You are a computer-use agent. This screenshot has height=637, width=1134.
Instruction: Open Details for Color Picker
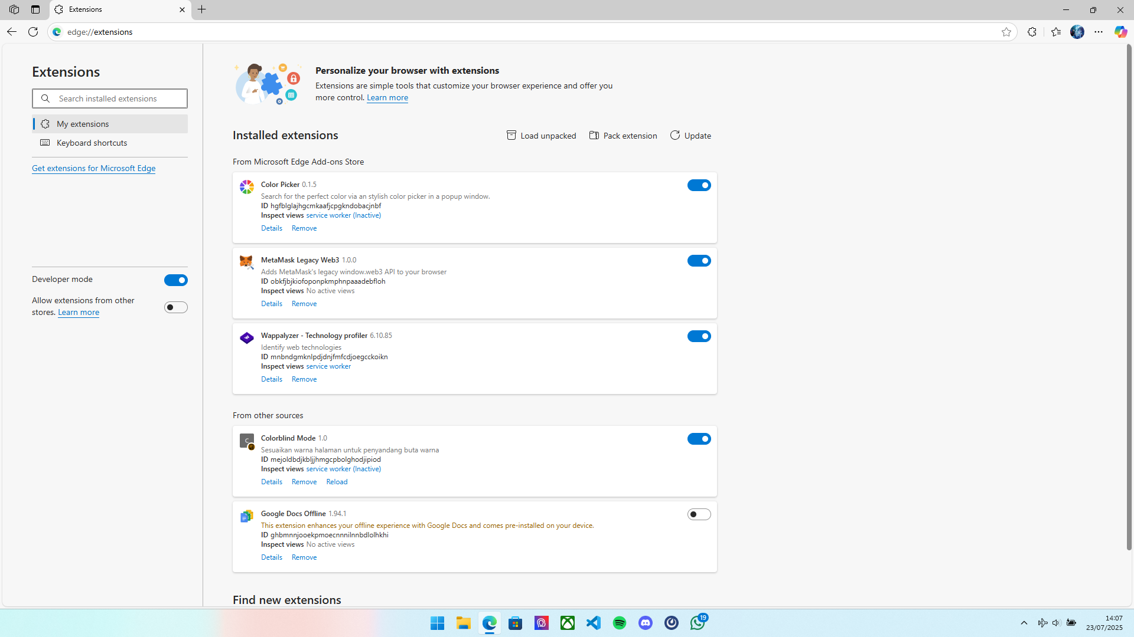click(272, 228)
